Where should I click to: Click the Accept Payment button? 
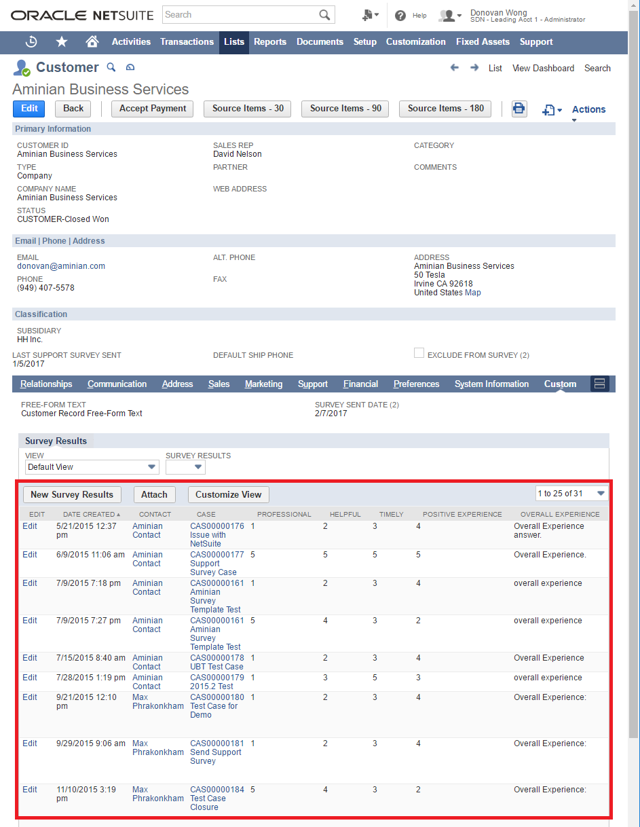point(153,109)
